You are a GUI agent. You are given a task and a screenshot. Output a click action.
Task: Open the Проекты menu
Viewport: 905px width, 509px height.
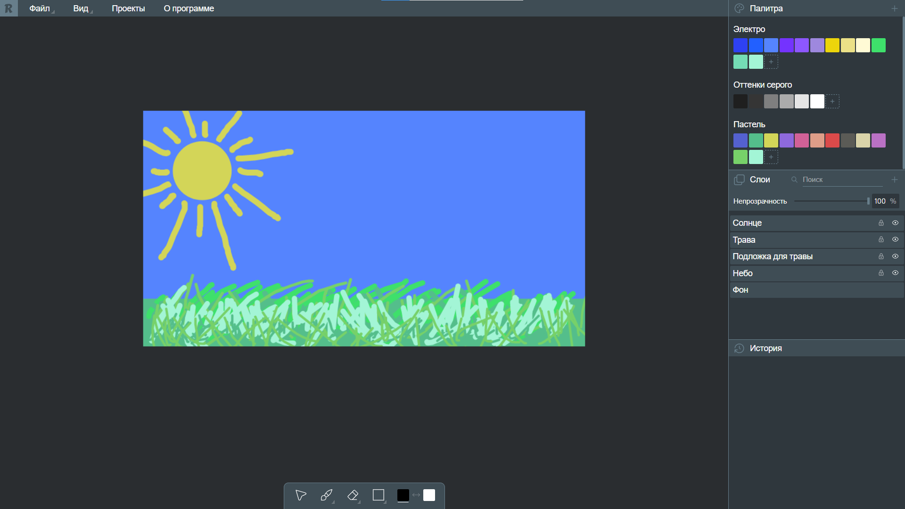[x=128, y=8]
